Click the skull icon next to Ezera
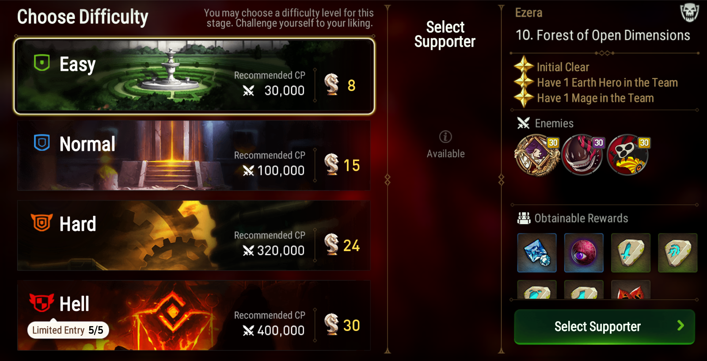Screen dimensions: 707x361 (x=689, y=12)
